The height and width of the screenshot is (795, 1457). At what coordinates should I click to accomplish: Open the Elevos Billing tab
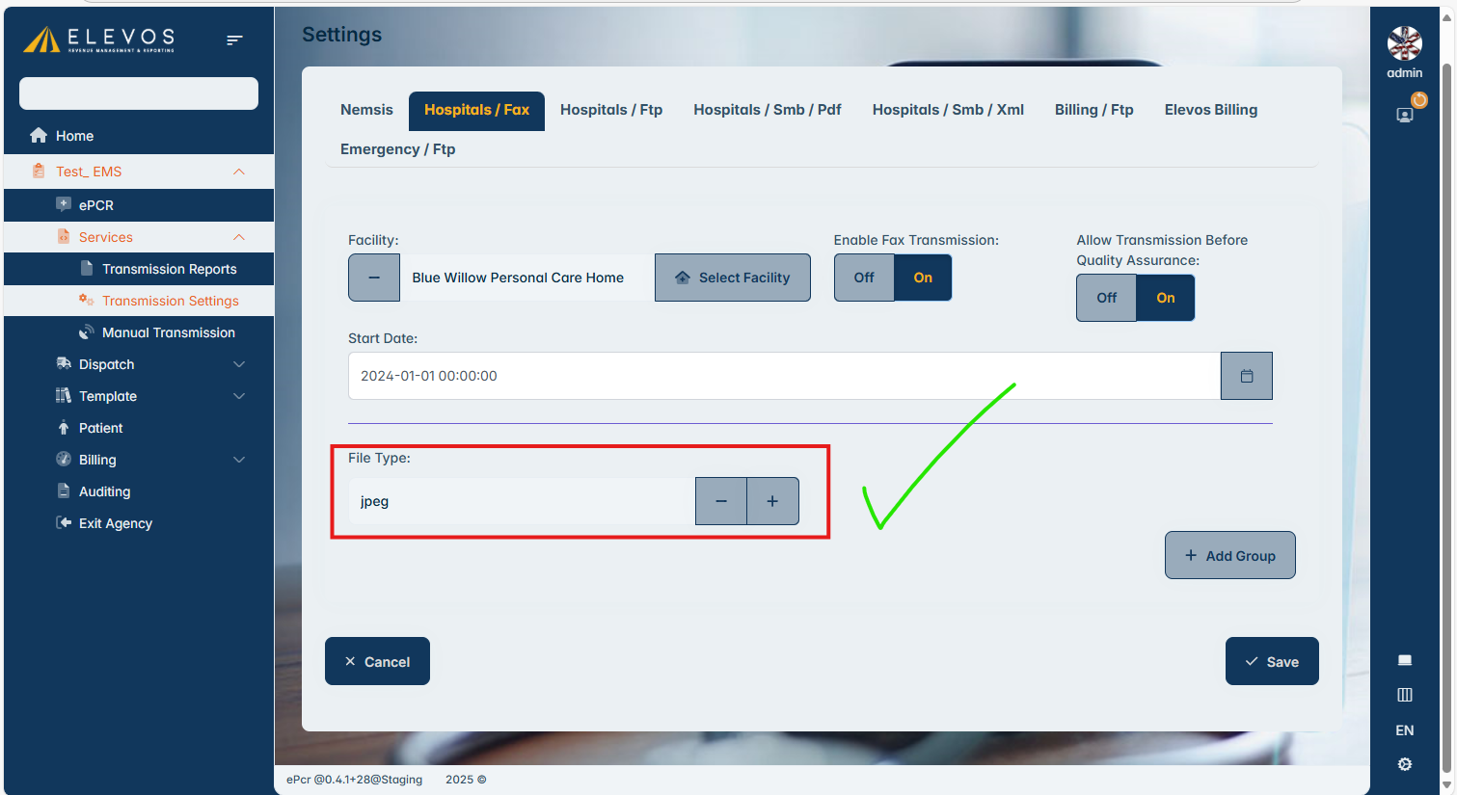1210,110
